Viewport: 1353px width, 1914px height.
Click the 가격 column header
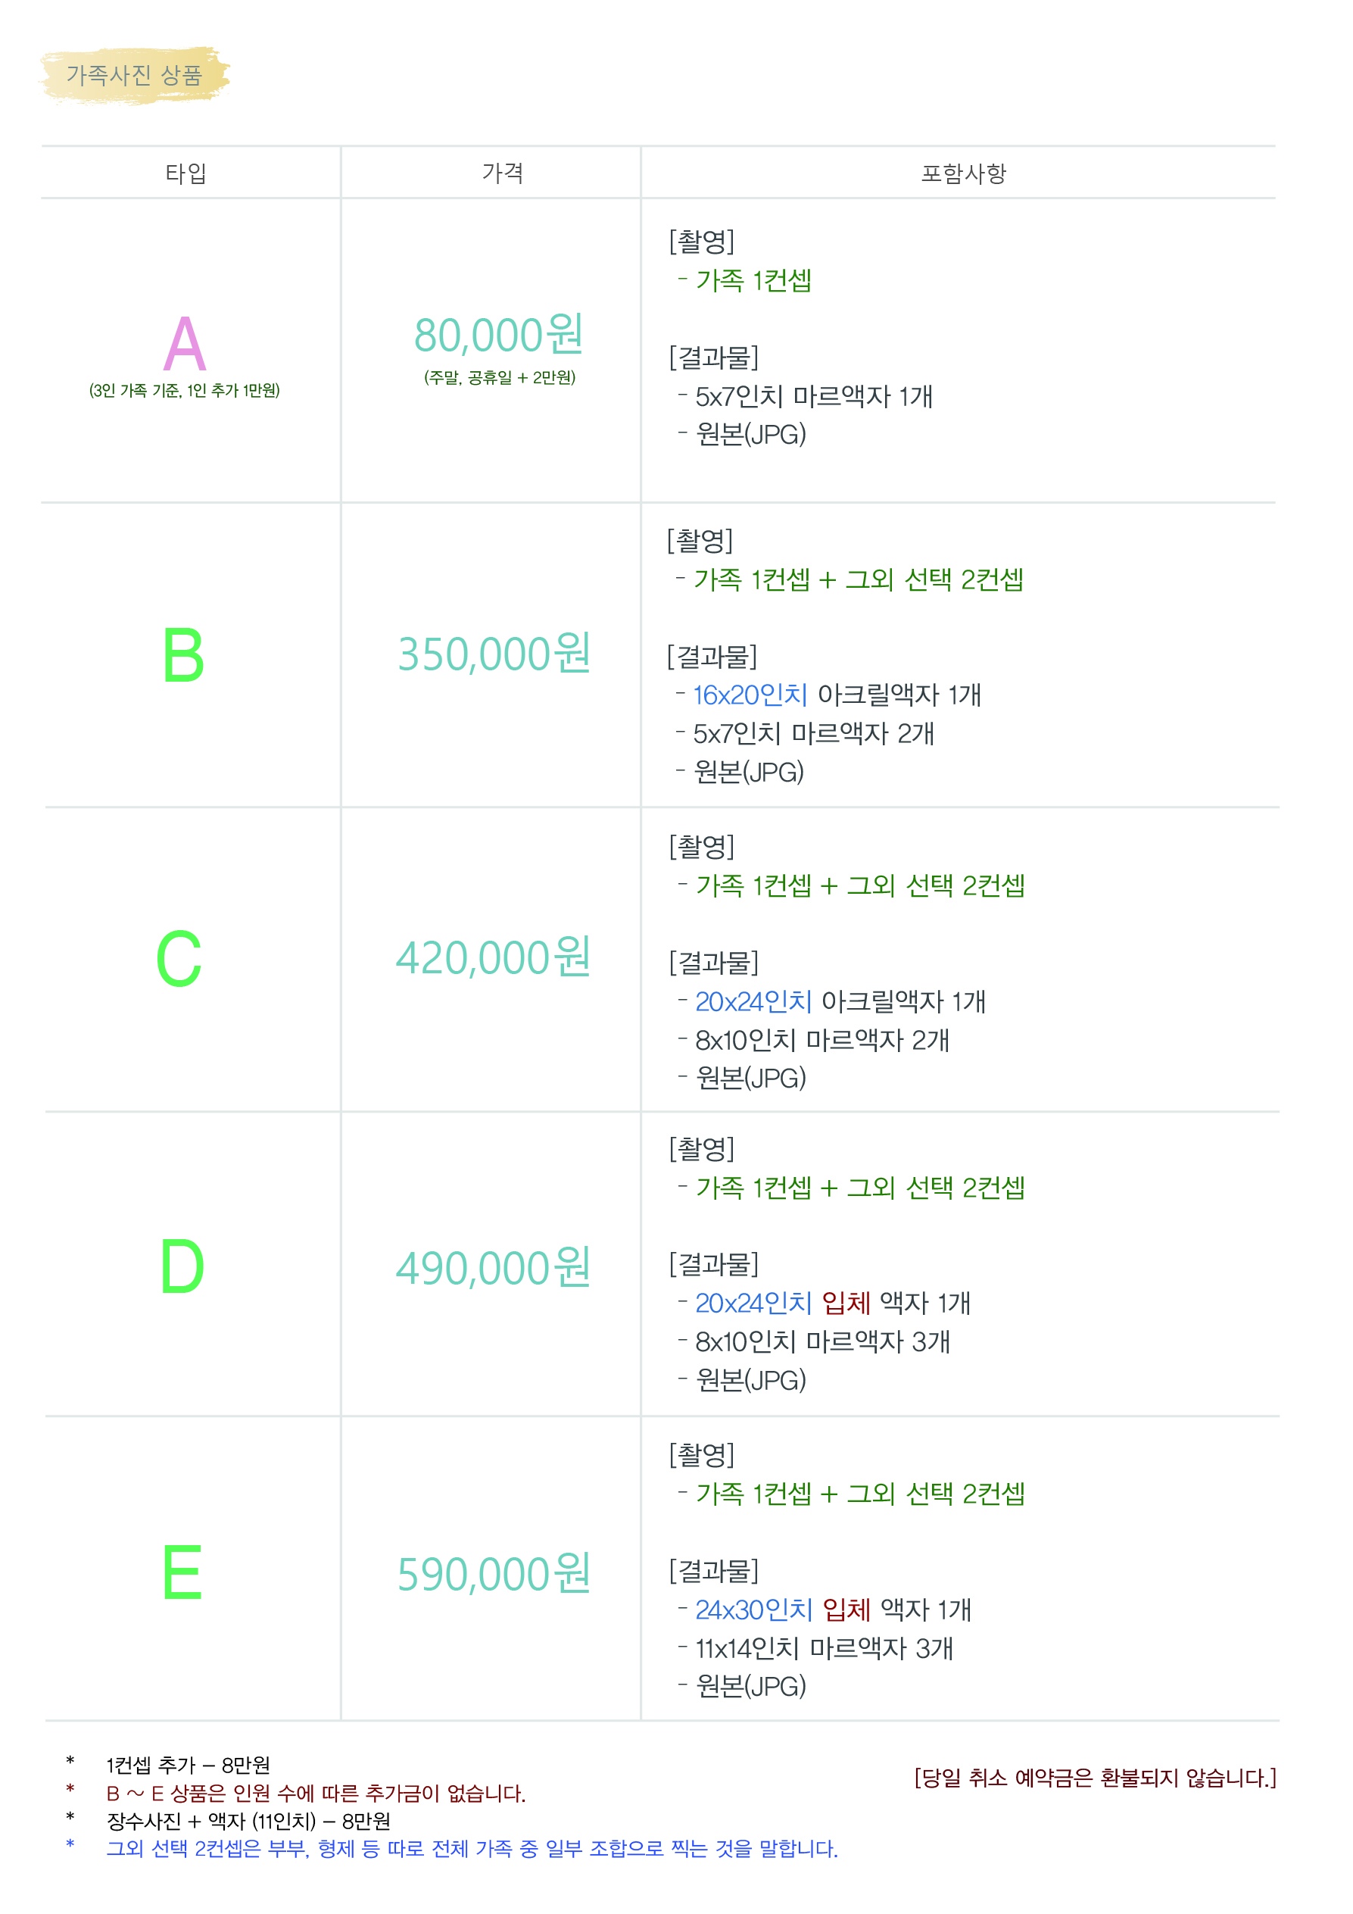tap(503, 173)
